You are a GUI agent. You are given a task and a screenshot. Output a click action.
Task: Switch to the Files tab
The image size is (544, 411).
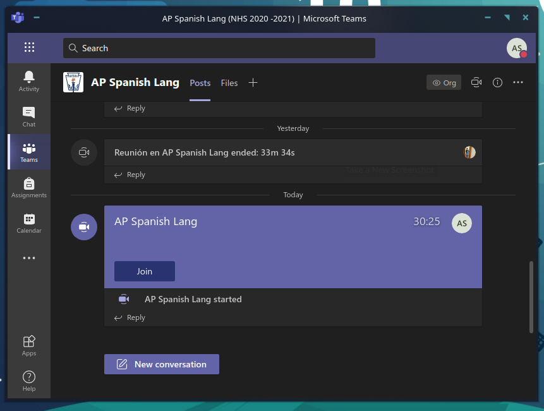[229, 83]
